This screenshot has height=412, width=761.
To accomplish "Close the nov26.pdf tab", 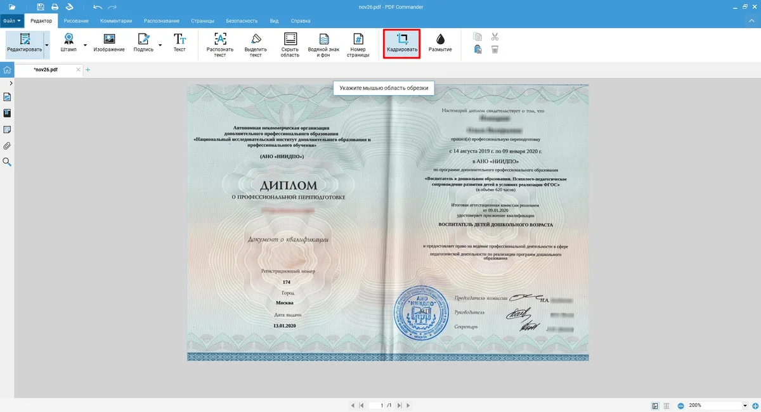I will click(x=77, y=70).
